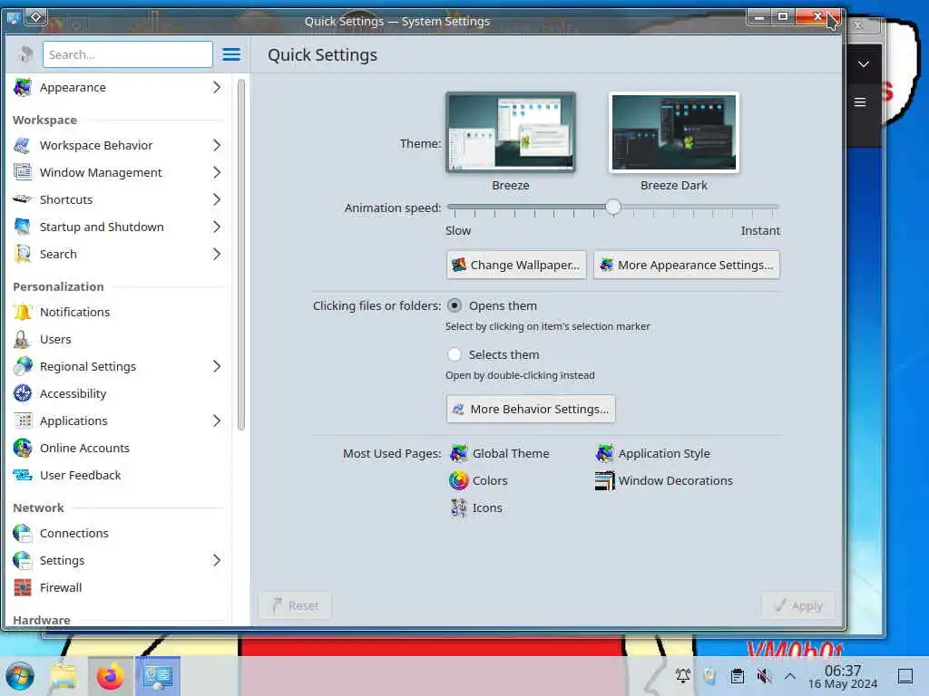Viewport: 929px width, 696px height.
Task: Expand the Search category chevron
Action: click(x=217, y=255)
